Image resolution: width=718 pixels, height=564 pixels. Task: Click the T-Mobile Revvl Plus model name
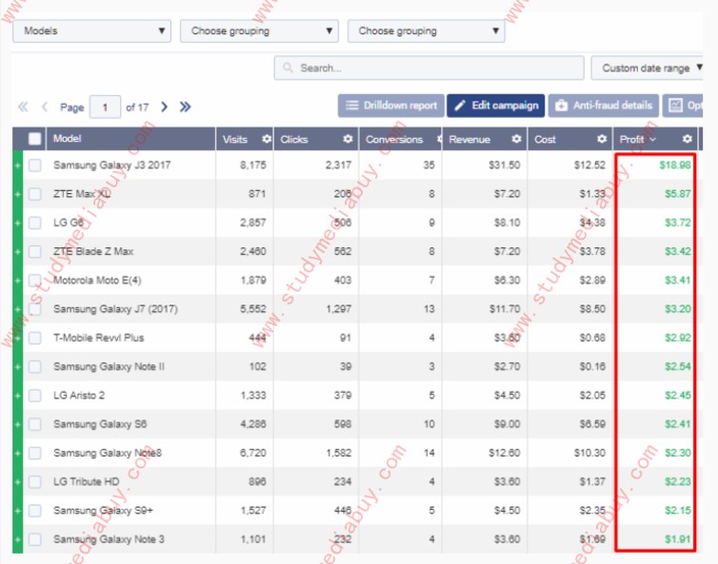pos(98,338)
